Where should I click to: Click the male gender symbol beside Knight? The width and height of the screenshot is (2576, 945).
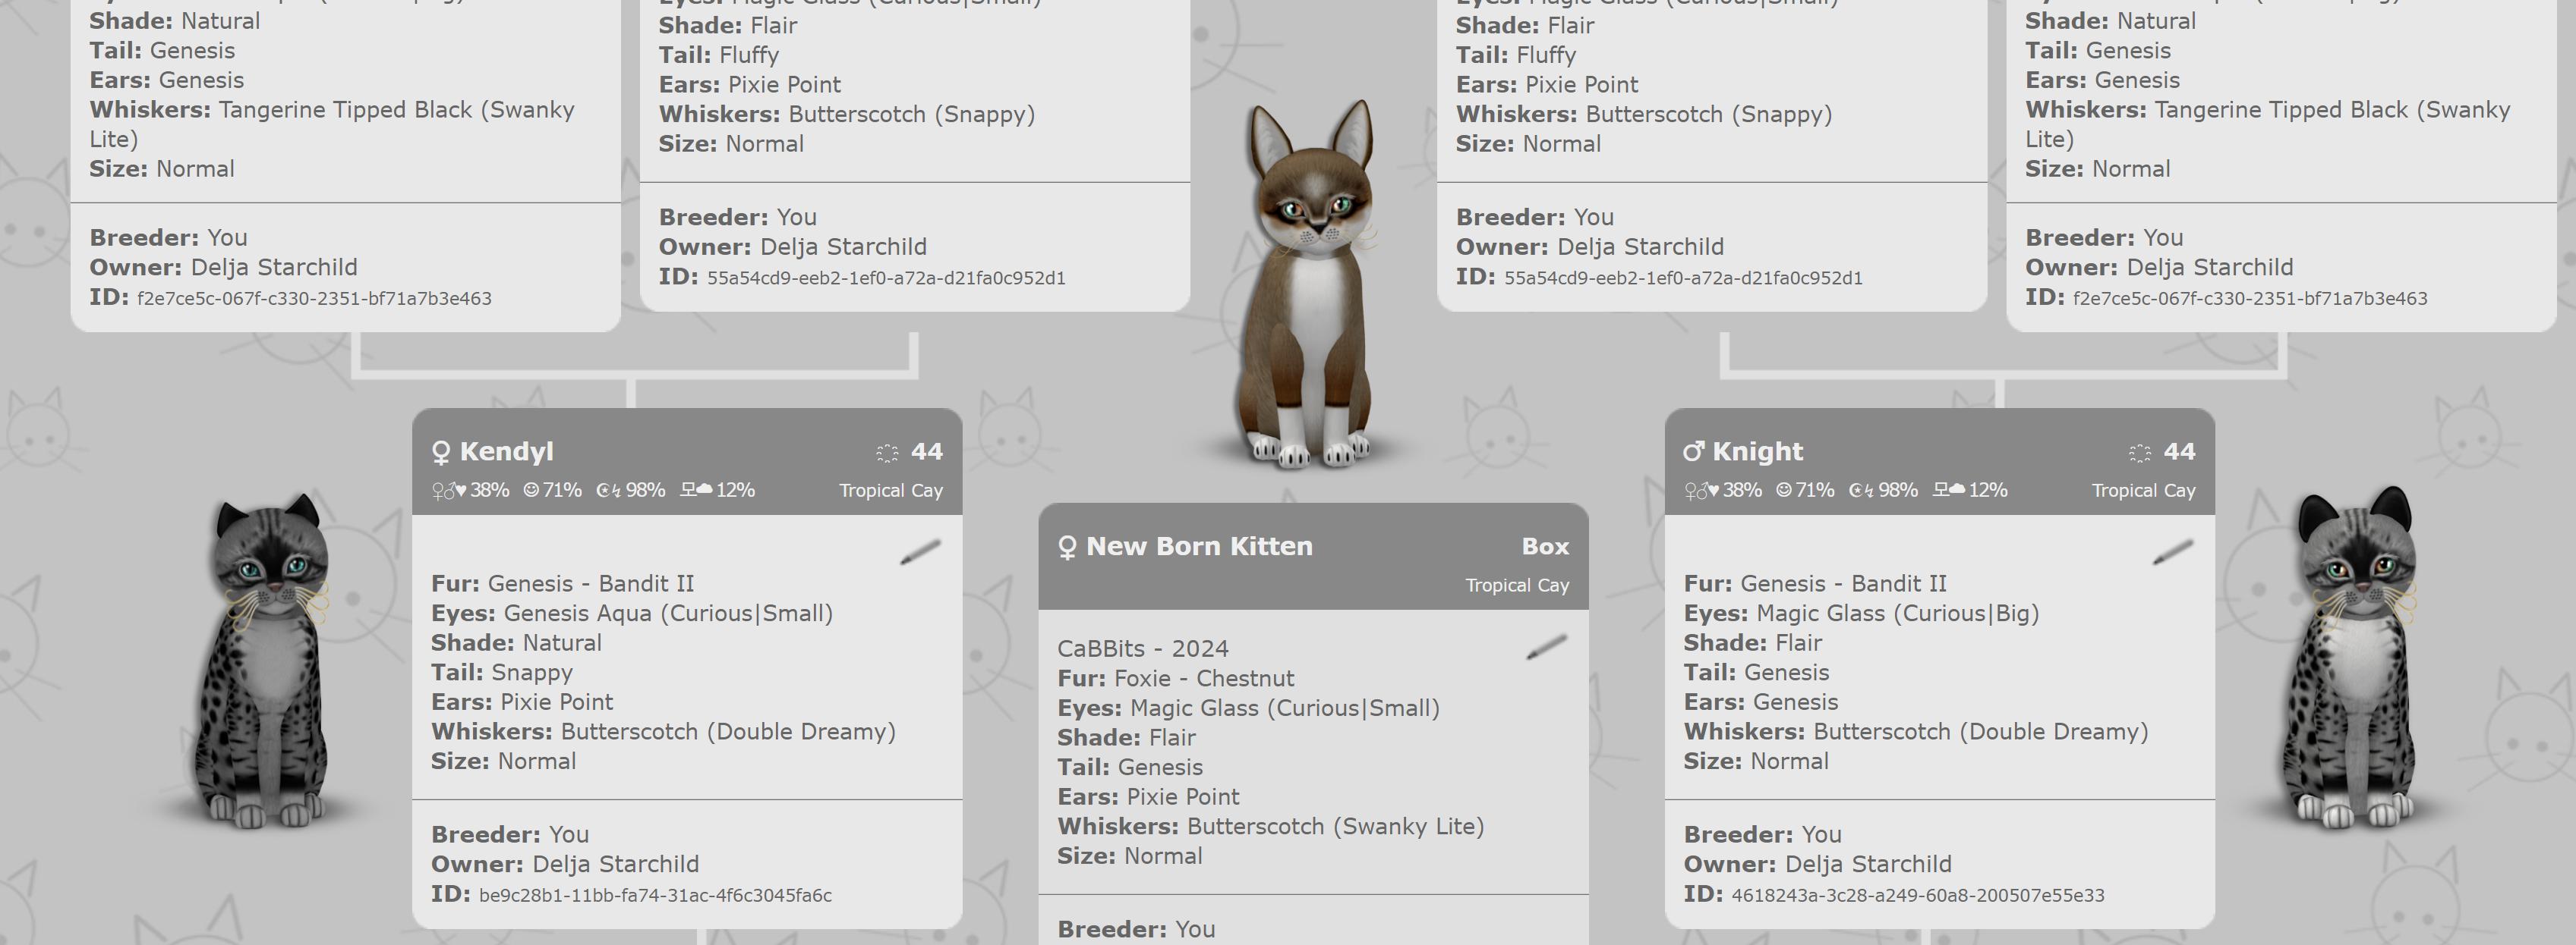point(1693,453)
